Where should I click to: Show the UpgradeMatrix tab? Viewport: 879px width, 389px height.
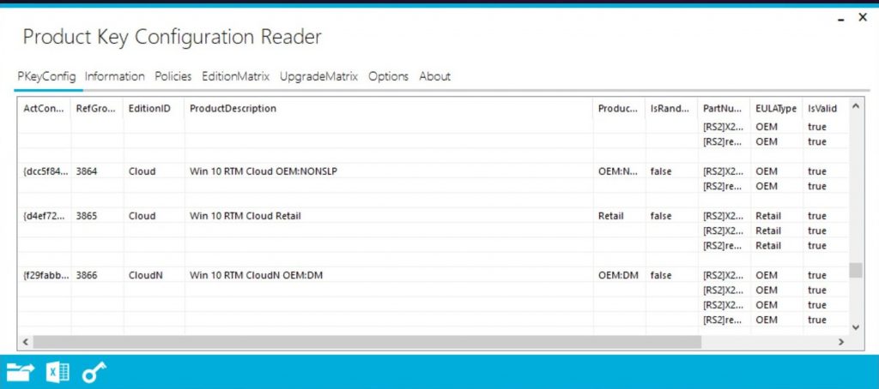318,76
